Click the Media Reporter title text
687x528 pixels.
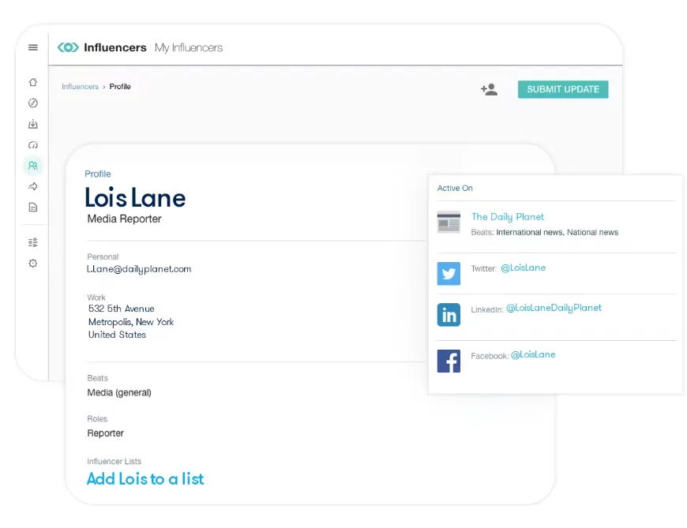(x=125, y=219)
